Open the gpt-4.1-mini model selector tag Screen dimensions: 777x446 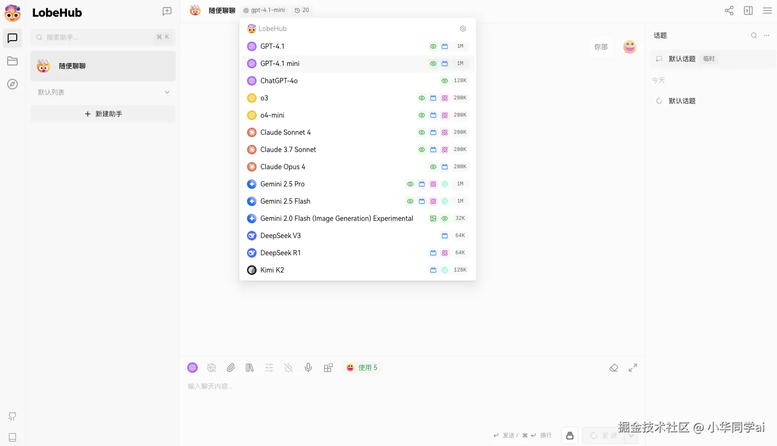pyautogui.click(x=264, y=10)
